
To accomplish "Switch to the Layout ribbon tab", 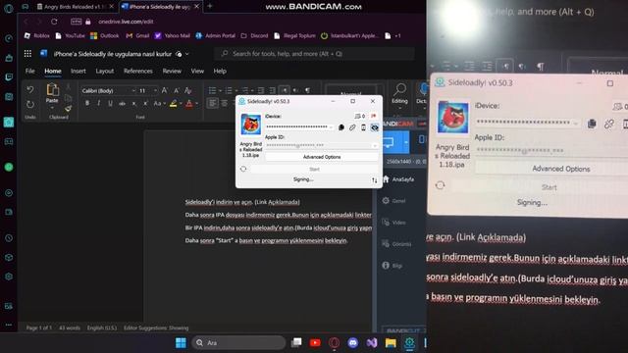I will click(105, 71).
